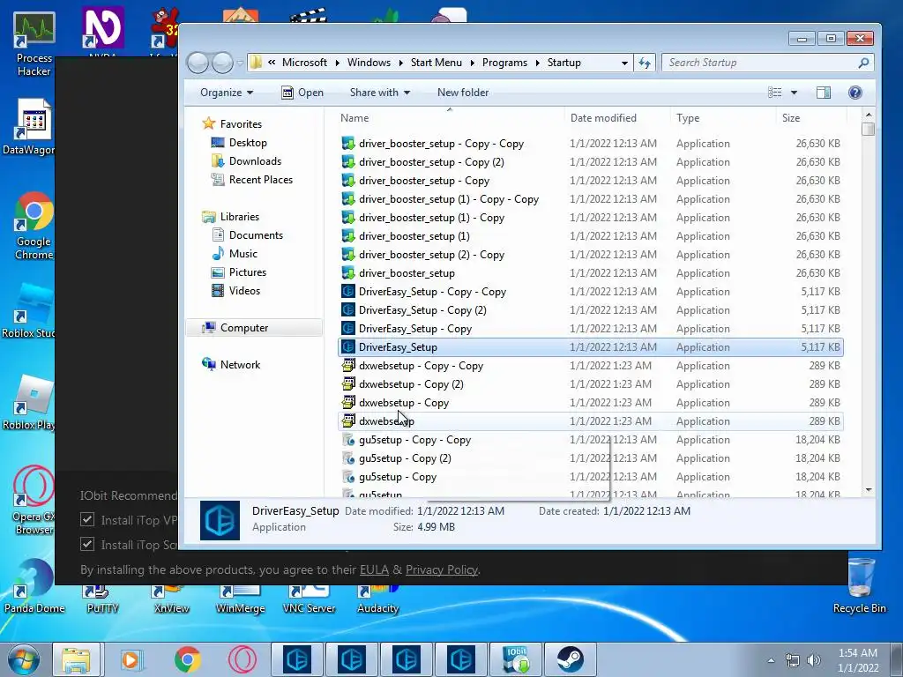Open DataWagon desktop shortcut

click(x=29, y=127)
